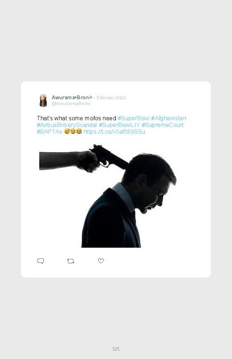232x359 pixels.
Task: Open Awurama Broni's profile avatar
Action: click(x=43, y=100)
